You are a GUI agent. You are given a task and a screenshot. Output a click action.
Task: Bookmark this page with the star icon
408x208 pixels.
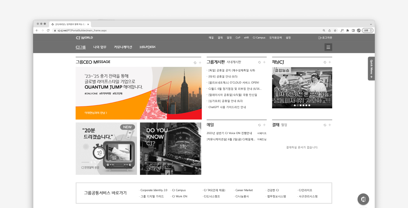pyautogui.click(x=335, y=31)
